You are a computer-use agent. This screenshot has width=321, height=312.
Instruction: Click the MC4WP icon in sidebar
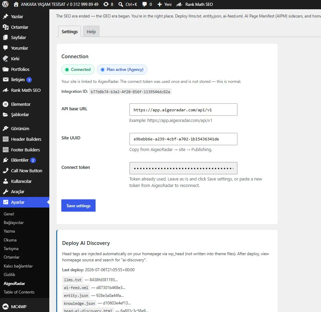(x=5, y=307)
